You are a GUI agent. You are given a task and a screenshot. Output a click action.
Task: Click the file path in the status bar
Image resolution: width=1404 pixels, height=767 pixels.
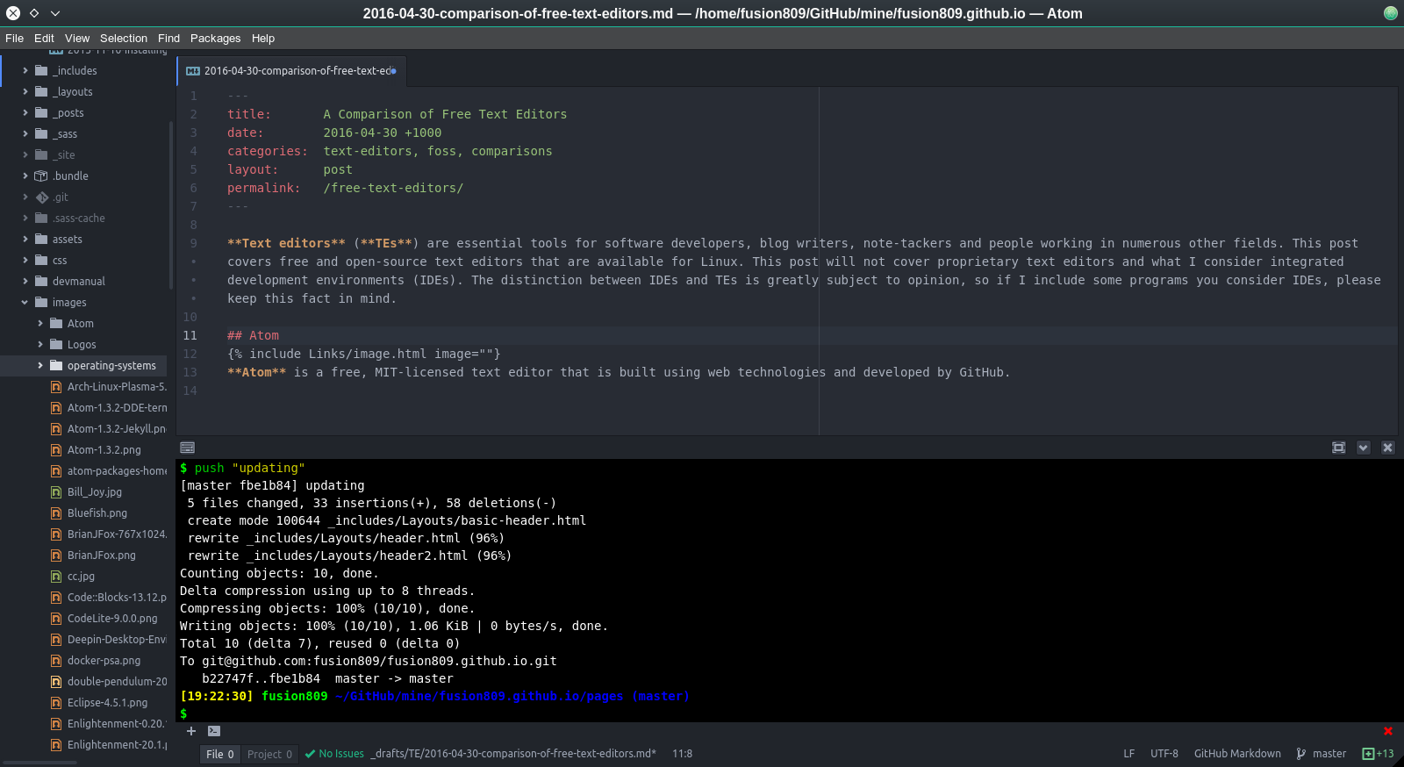click(513, 753)
